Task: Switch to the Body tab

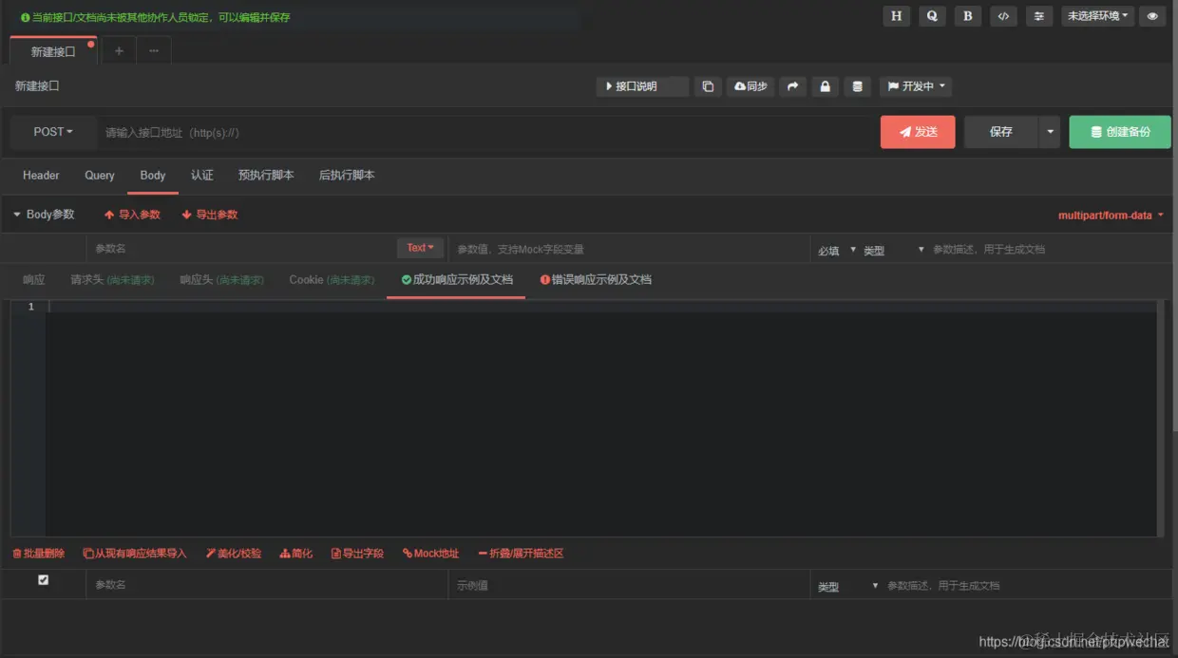Action: point(153,176)
